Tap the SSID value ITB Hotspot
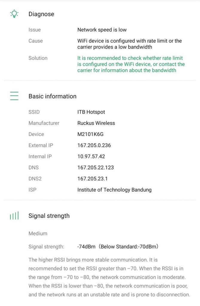 (x=91, y=112)
